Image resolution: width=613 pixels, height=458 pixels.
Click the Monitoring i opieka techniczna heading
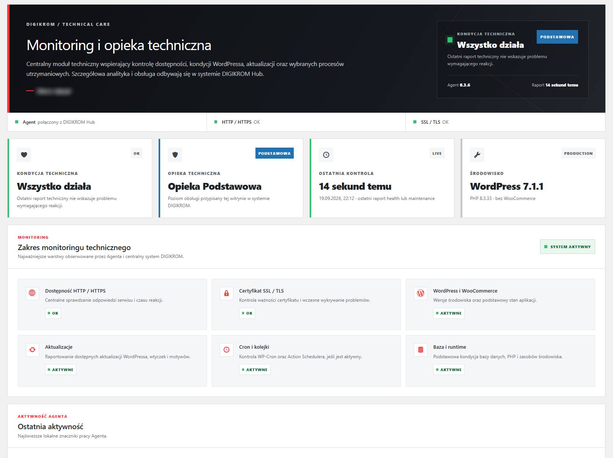pos(119,45)
